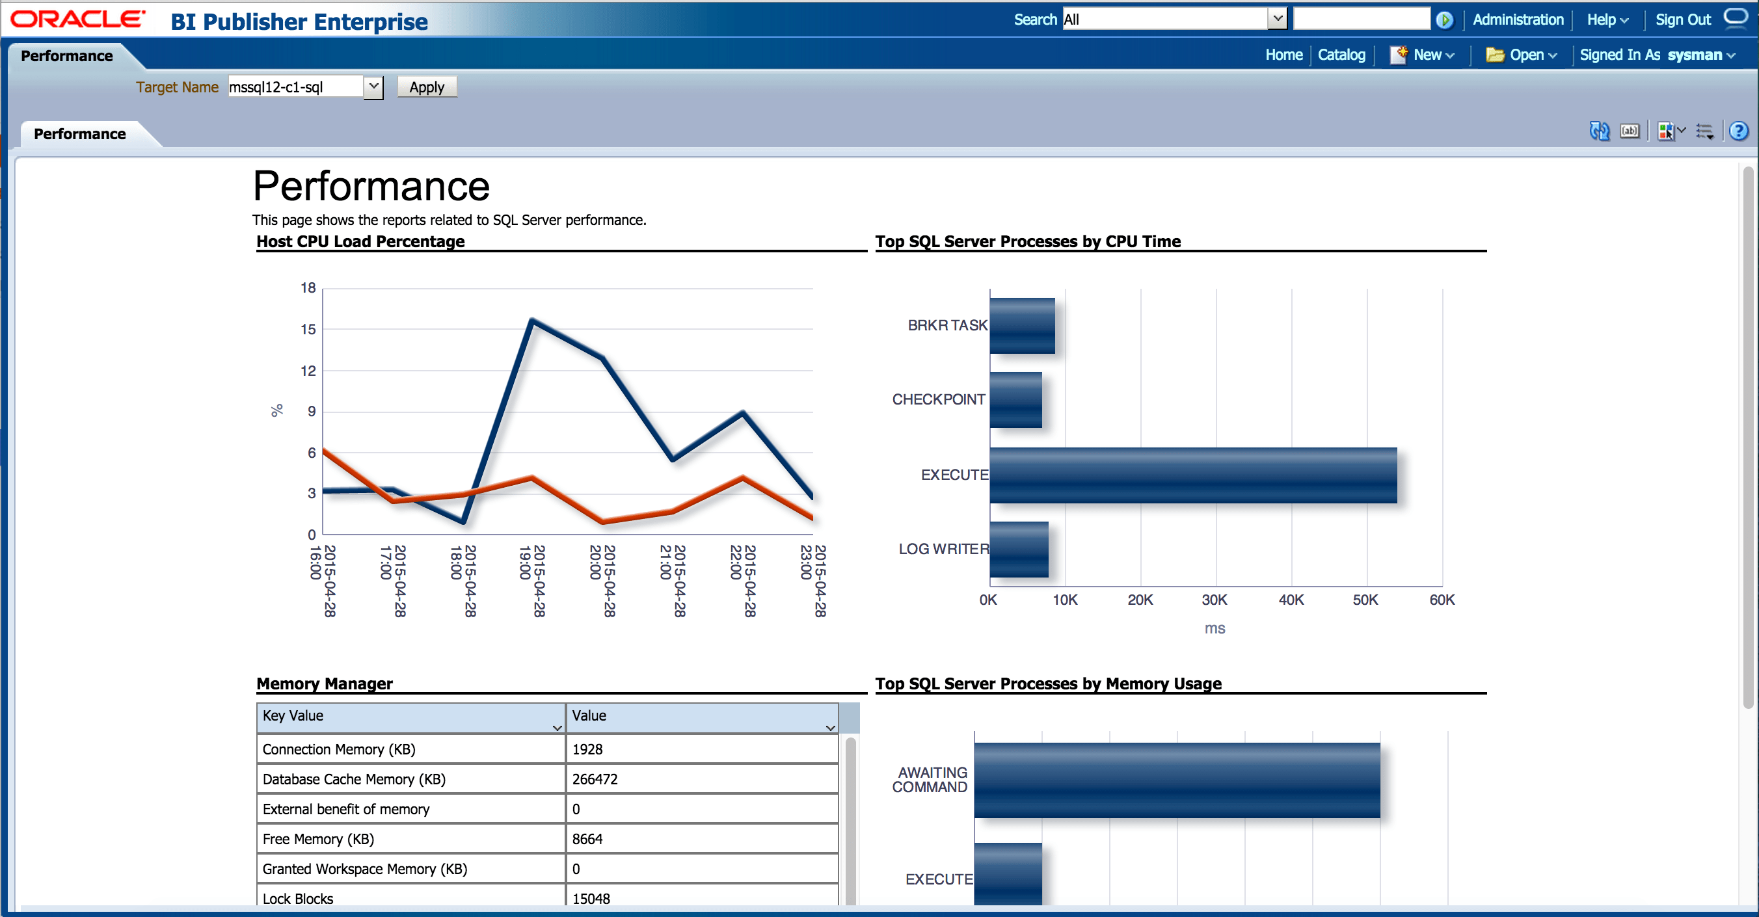Open the View Report format icon
The height and width of the screenshot is (917, 1759).
tap(1666, 131)
